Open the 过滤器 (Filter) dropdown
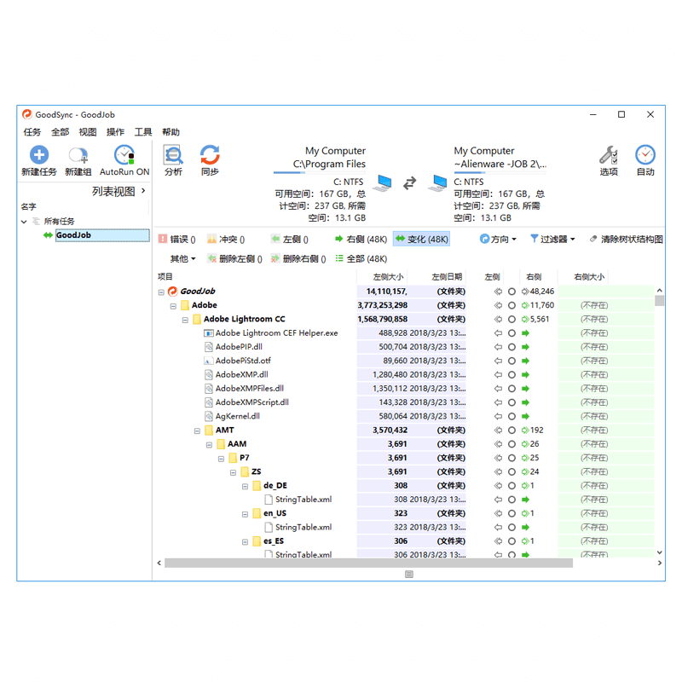This screenshot has width=682, height=682. pos(552,240)
